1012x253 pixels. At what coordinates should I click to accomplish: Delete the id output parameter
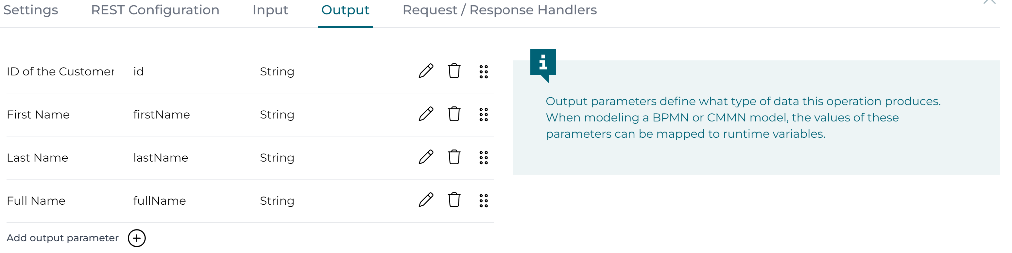coord(455,71)
